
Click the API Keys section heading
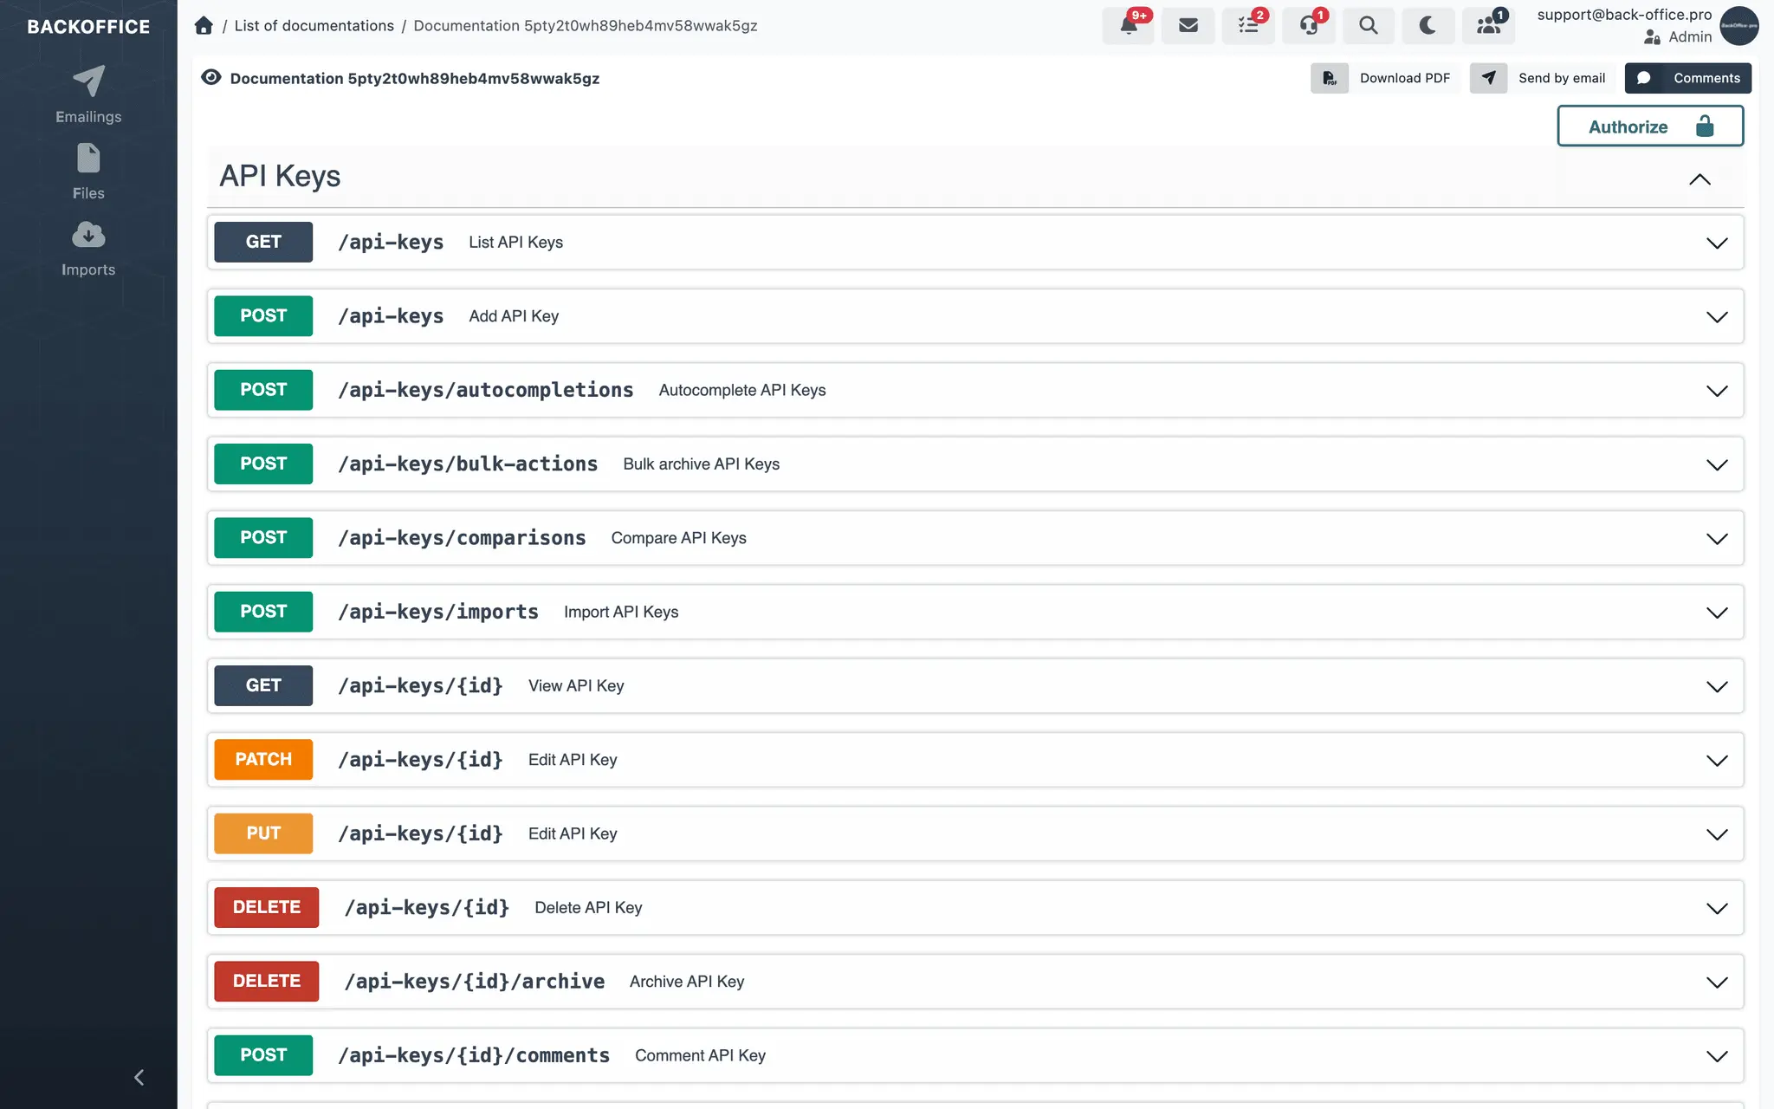click(x=280, y=176)
